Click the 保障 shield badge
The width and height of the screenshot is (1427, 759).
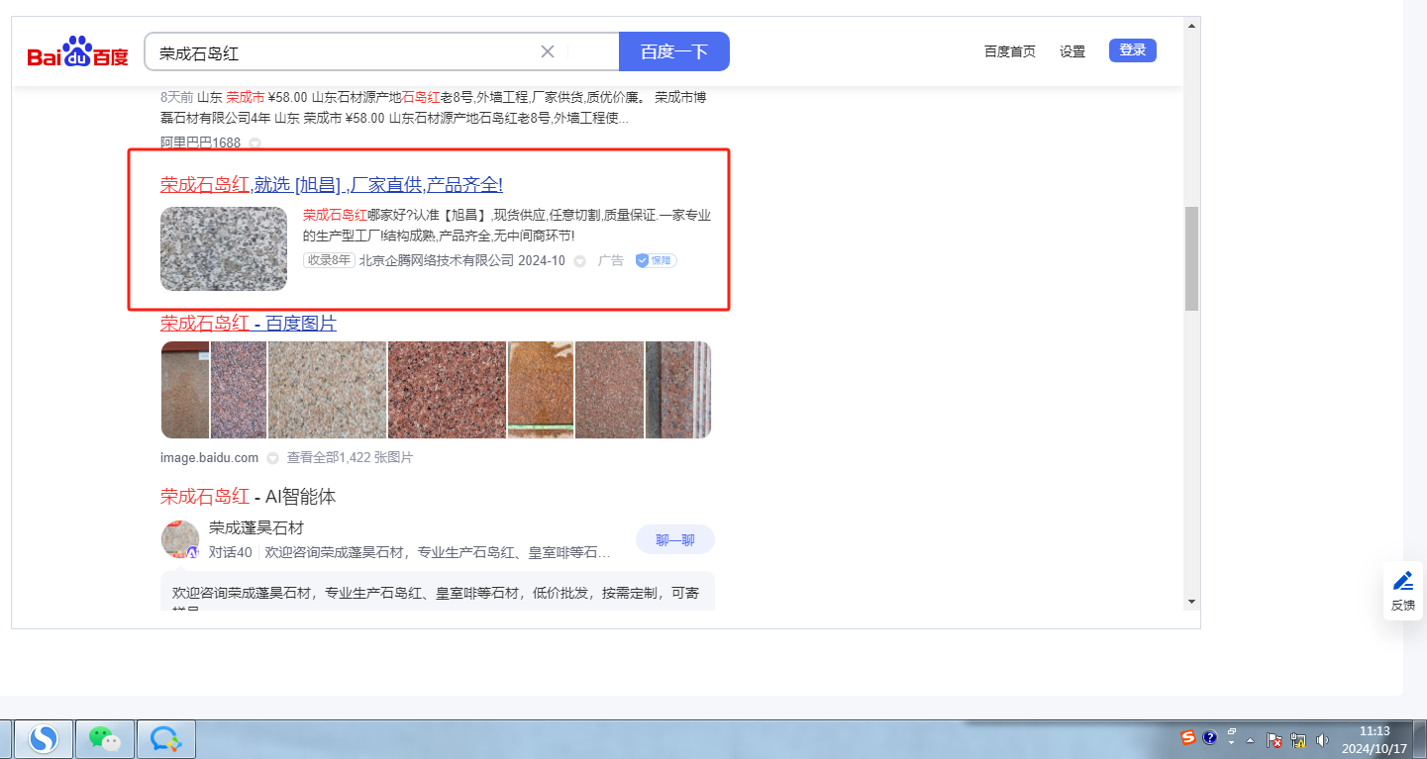click(656, 260)
